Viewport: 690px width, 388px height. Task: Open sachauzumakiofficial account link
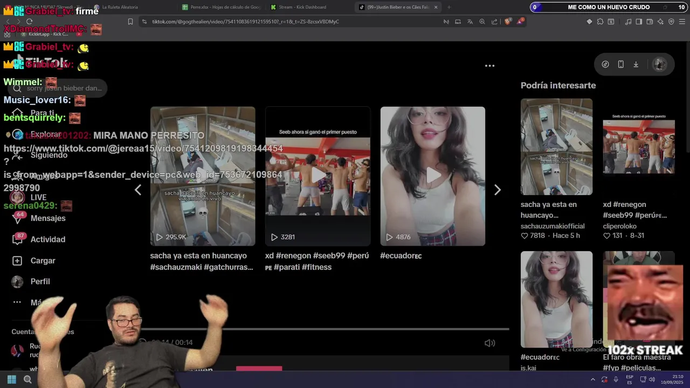[x=553, y=226]
